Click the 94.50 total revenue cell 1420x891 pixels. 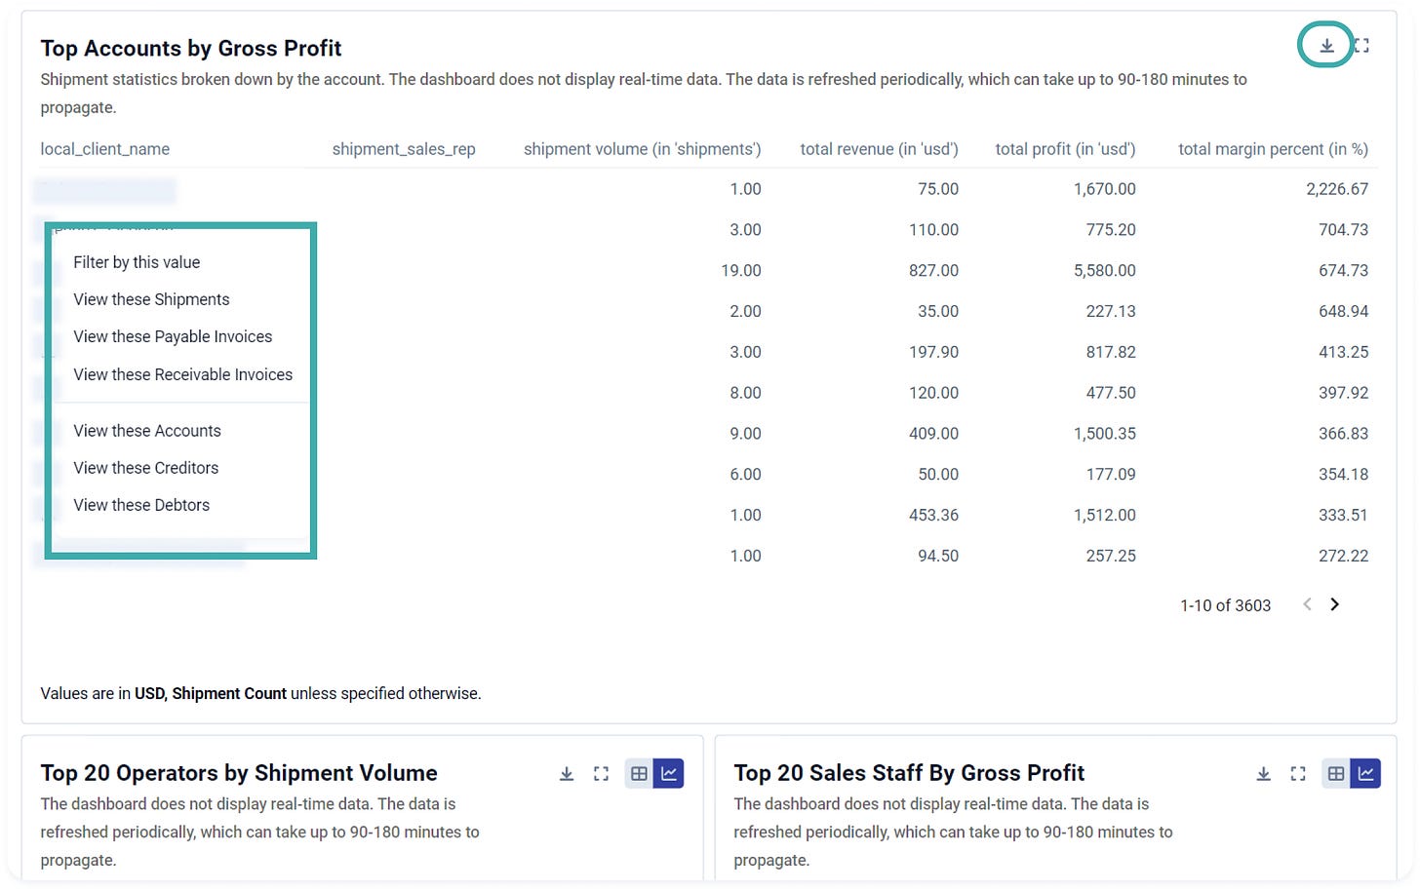click(x=938, y=556)
